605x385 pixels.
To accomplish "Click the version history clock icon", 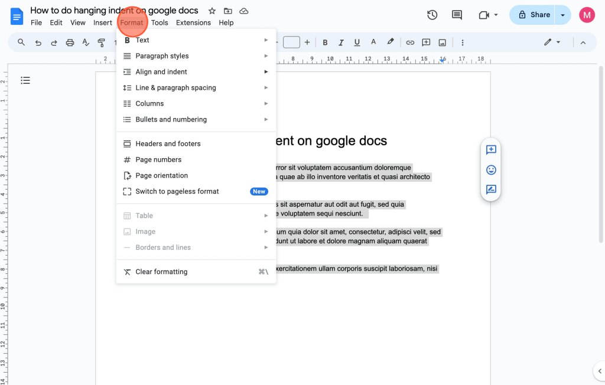I will tap(432, 15).
